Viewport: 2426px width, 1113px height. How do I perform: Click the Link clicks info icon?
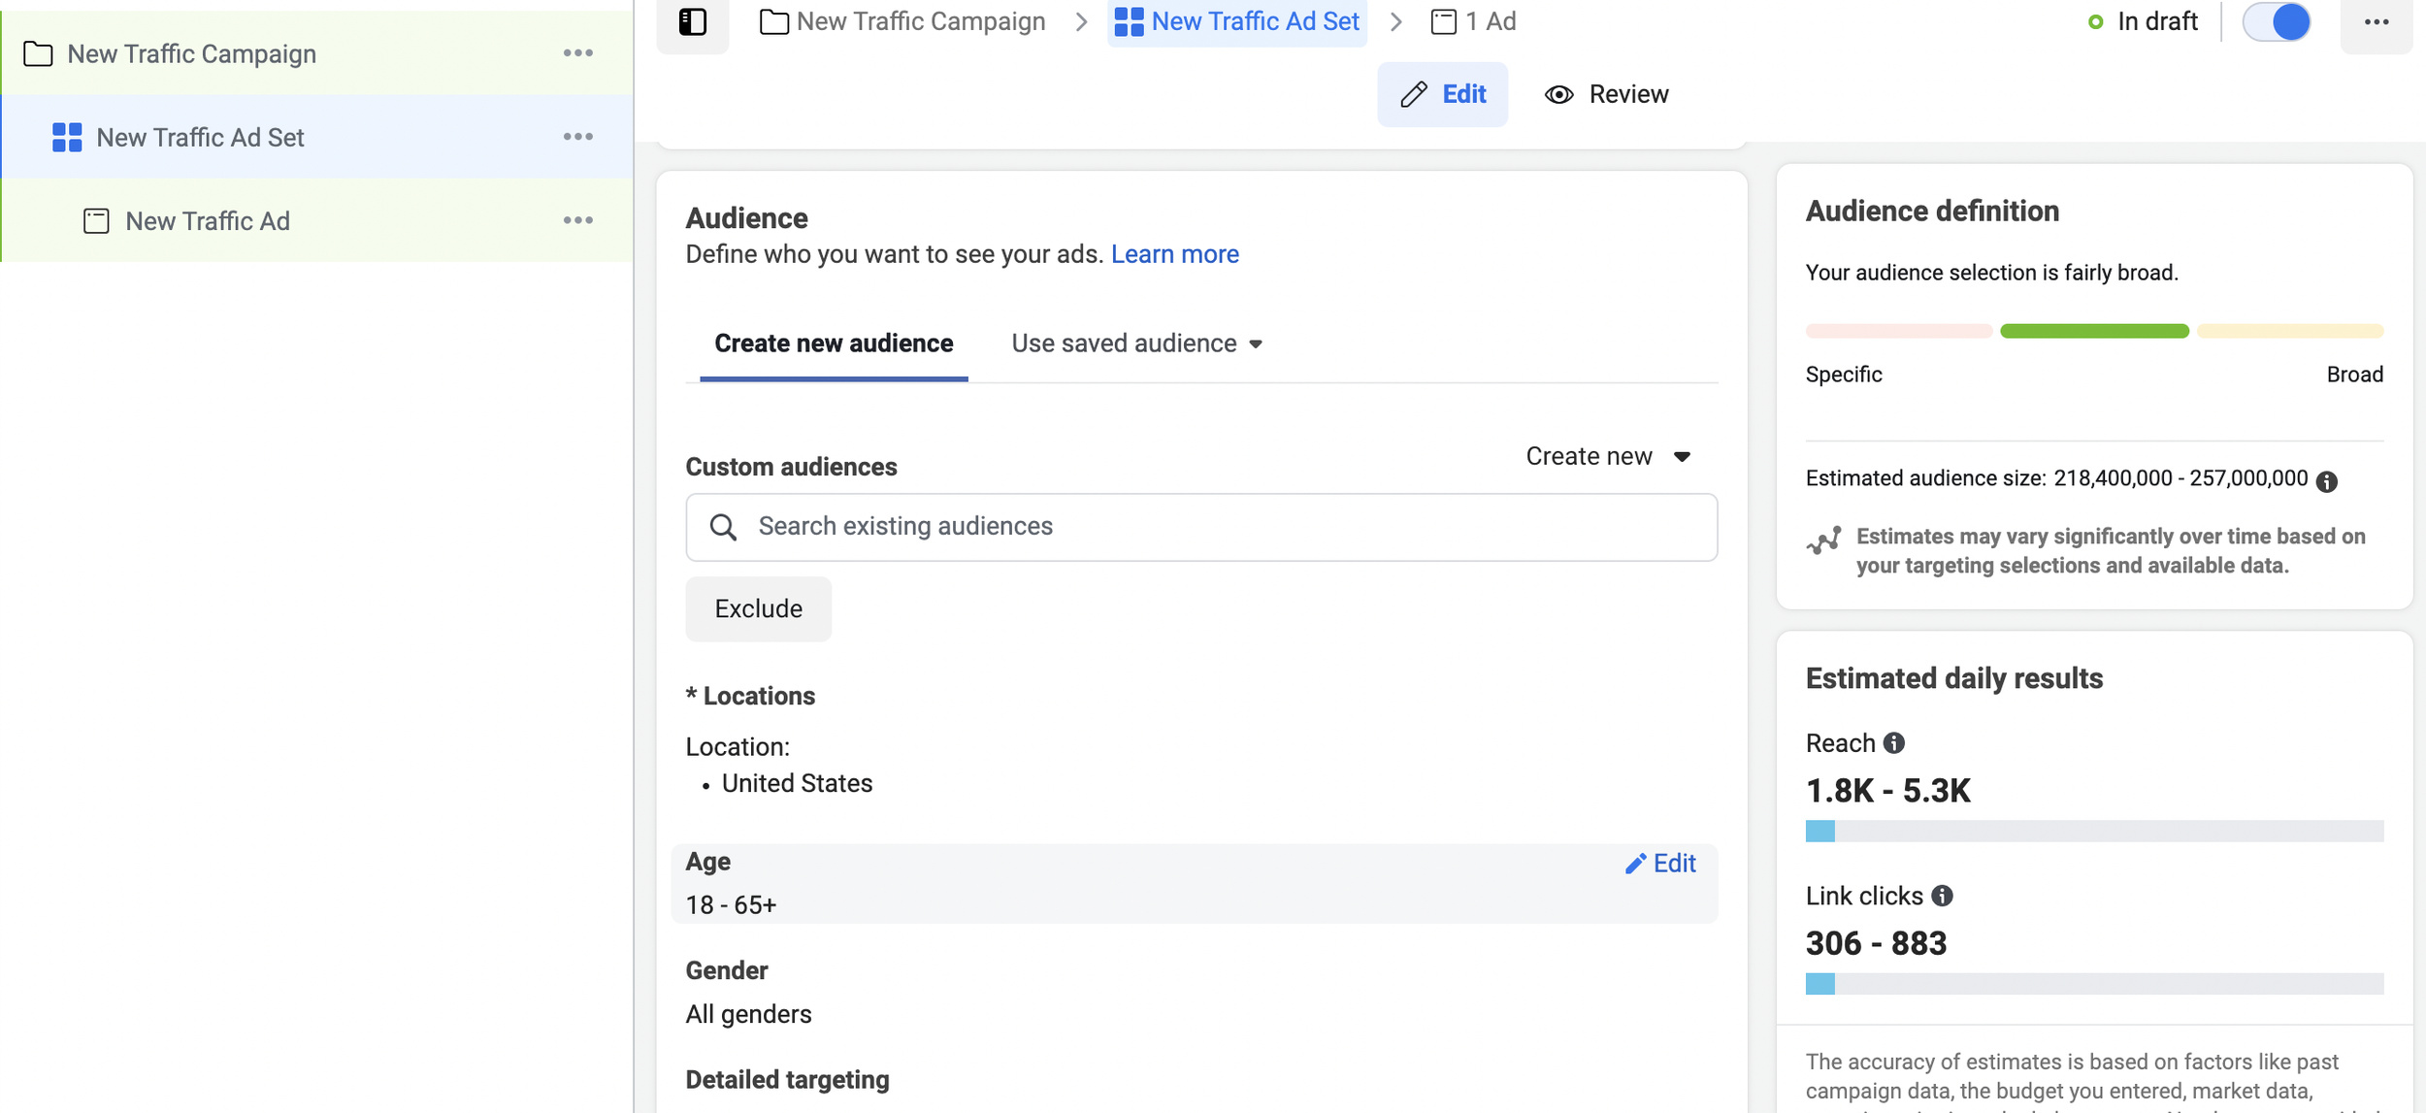pos(1942,896)
